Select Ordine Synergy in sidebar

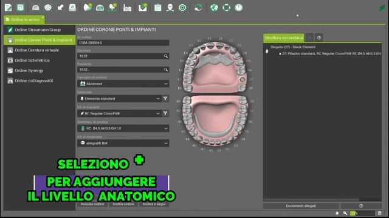click(x=40, y=70)
